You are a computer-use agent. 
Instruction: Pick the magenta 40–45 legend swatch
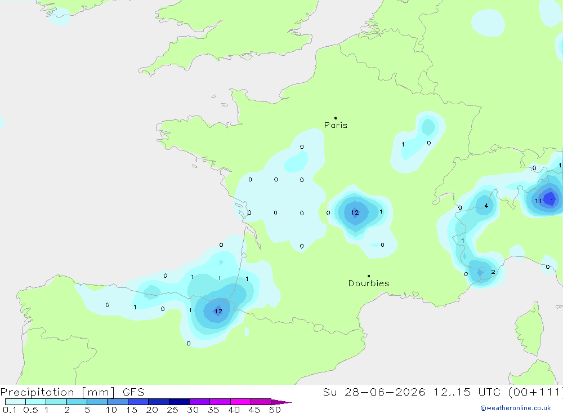(x=240, y=402)
